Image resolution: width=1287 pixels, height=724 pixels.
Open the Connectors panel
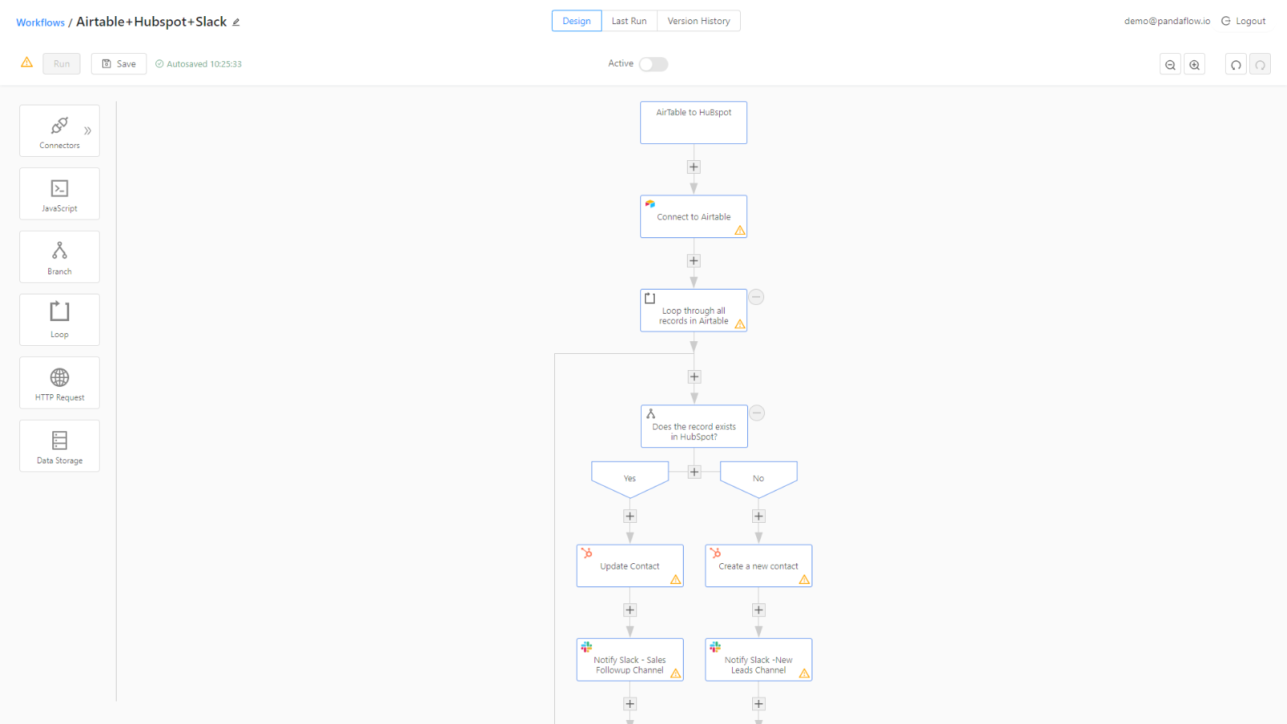[x=59, y=130]
